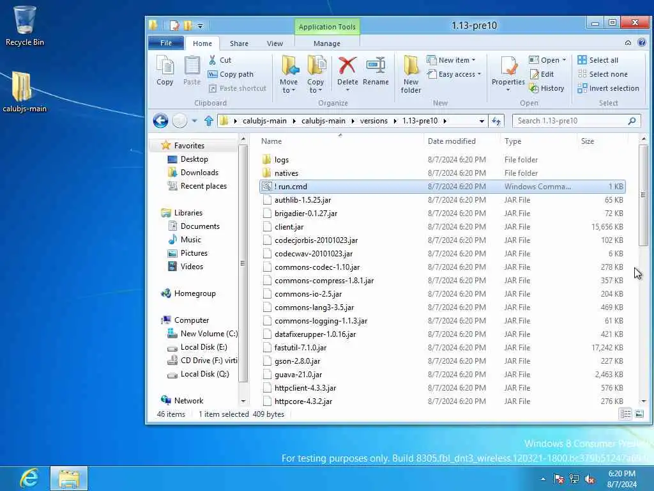Open the New item dropdown
The height and width of the screenshot is (491, 654).
pyautogui.click(x=451, y=60)
